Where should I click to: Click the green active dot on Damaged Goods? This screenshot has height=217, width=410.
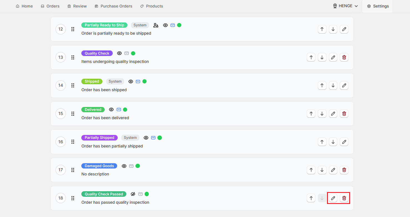138,166
